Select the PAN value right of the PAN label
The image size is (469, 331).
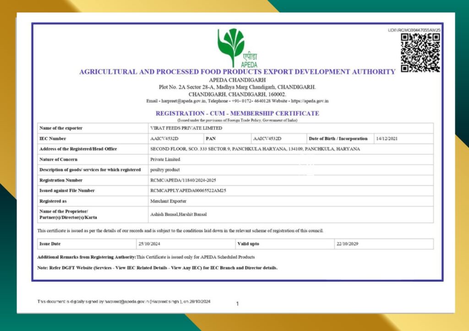pyautogui.click(x=267, y=138)
